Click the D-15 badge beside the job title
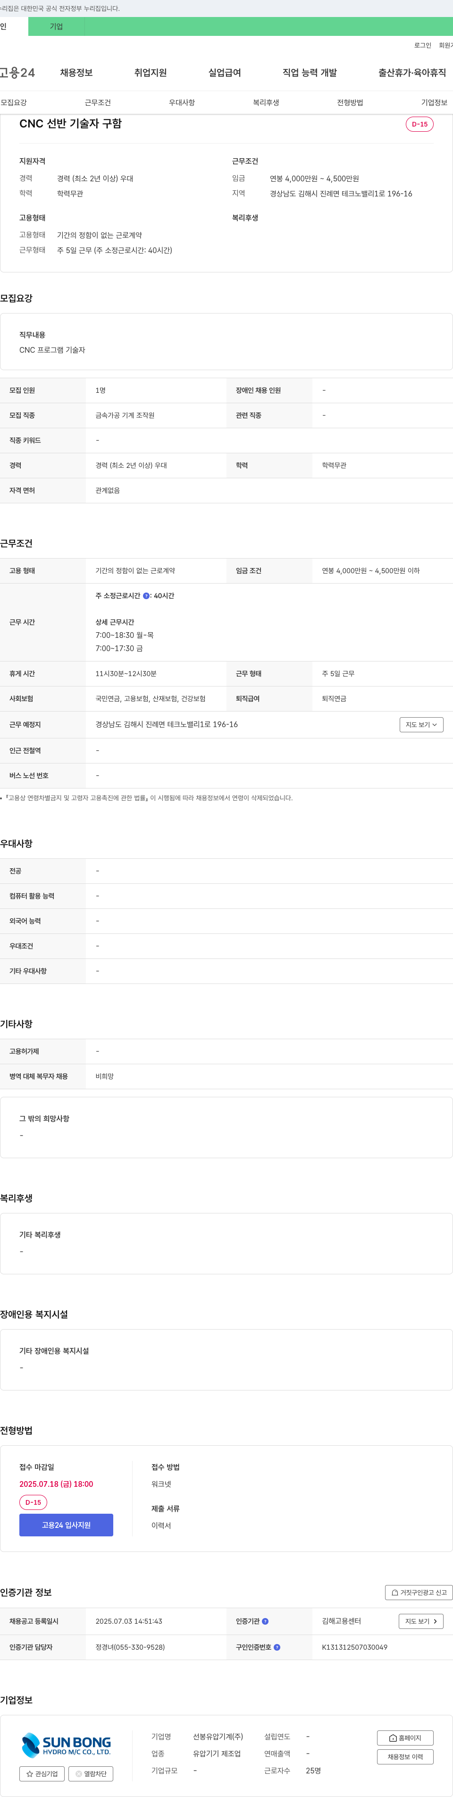Image resolution: width=453 pixels, height=1797 pixels. pyautogui.click(x=419, y=124)
